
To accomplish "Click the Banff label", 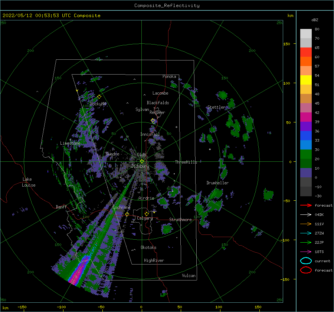I will 61,207.
